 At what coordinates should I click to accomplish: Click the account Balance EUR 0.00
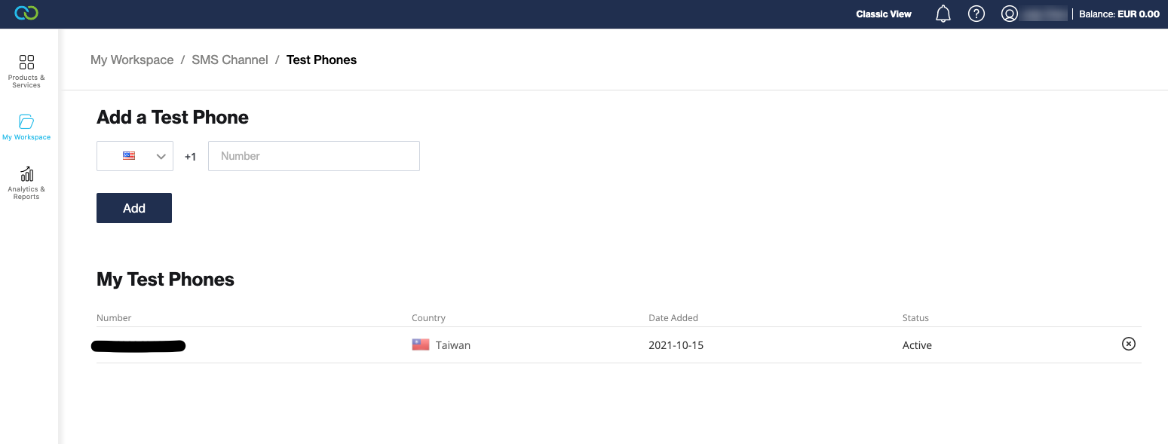(1119, 14)
